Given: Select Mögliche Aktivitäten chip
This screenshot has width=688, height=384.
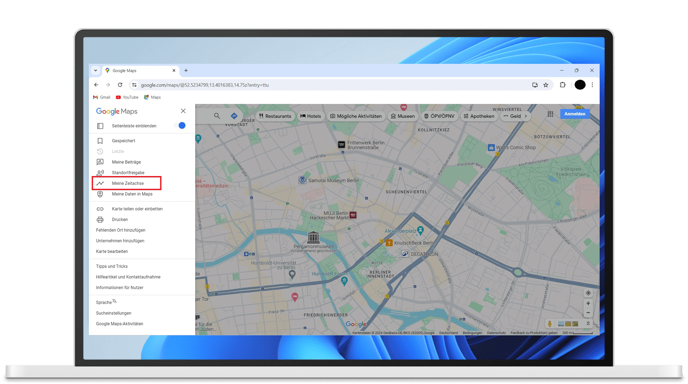Looking at the screenshot, I should (x=356, y=116).
